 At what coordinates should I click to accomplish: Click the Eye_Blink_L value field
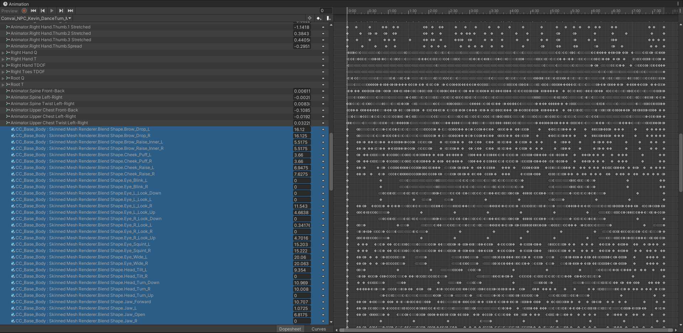pyautogui.click(x=302, y=181)
